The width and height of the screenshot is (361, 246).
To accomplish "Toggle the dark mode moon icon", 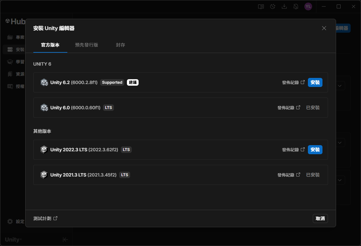I will pos(273,6).
